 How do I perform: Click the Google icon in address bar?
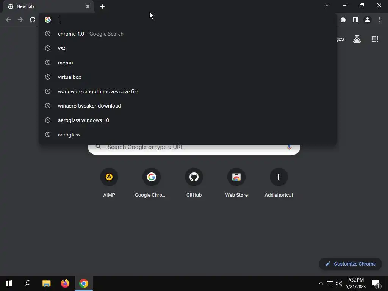pos(48,20)
